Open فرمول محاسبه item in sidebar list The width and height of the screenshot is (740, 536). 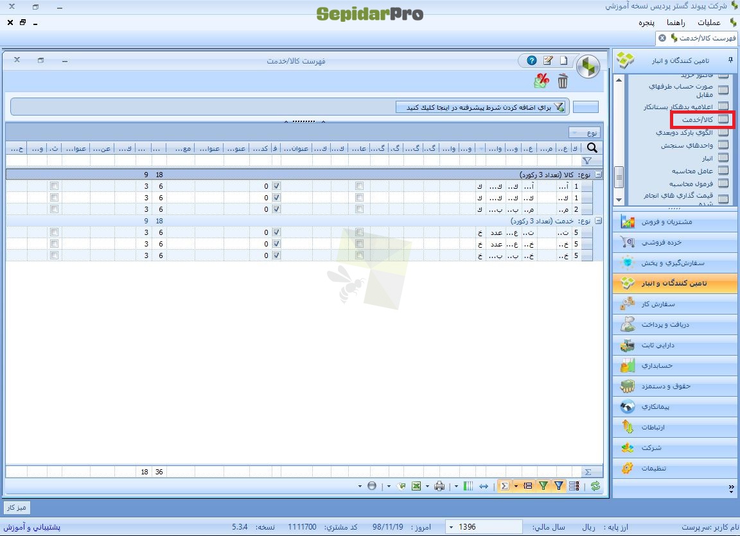[691, 184]
